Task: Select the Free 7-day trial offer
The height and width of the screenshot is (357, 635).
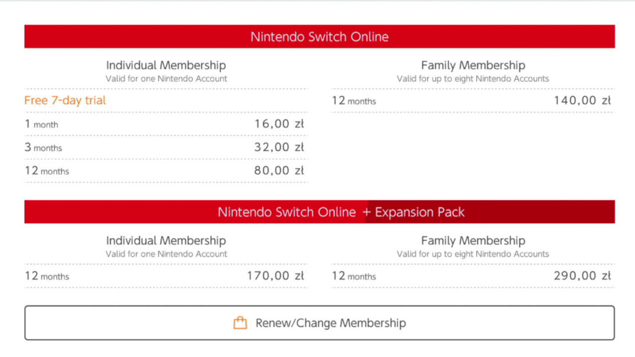Action: (x=64, y=100)
